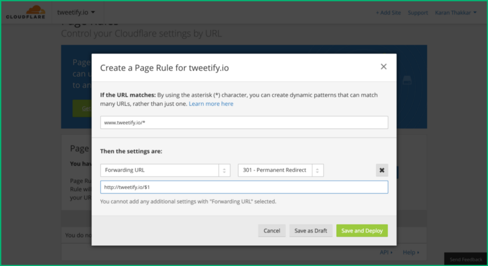
Task: Click the 'If the URL matches:' bold label
Action: [128, 95]
